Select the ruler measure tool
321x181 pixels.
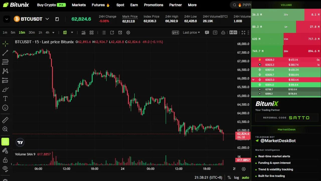(5, 120)
